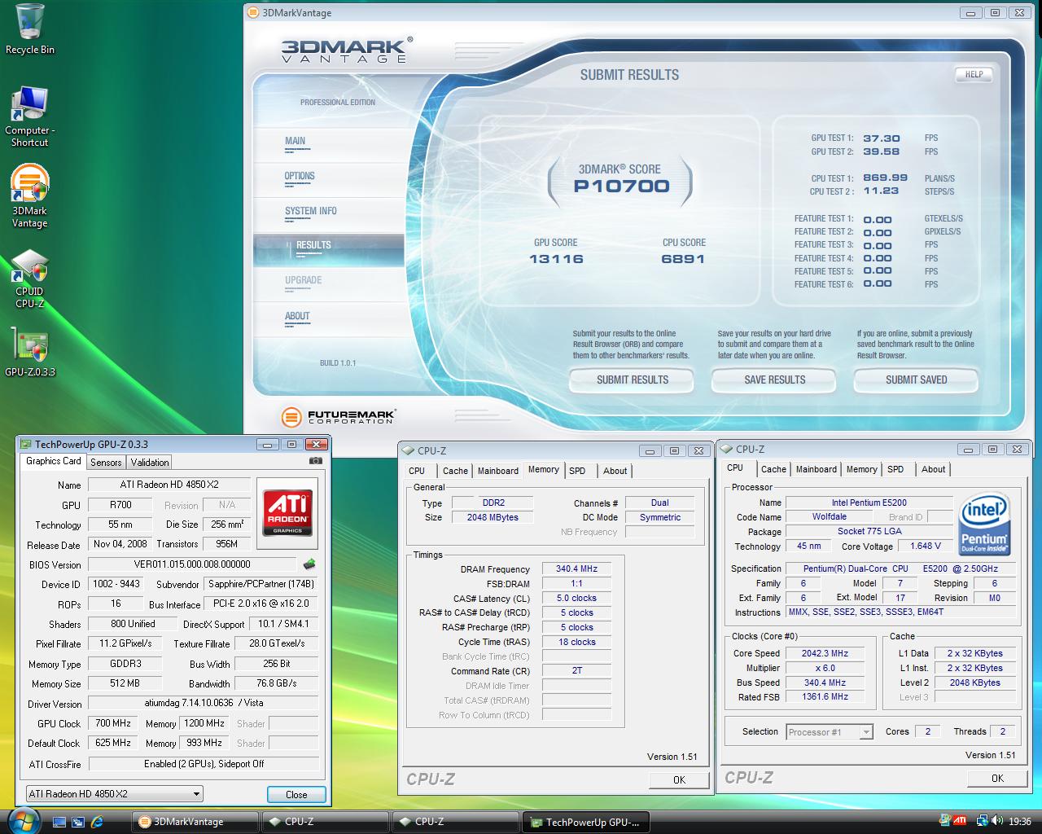Click the ATI tray icon
The width and height of the screenshot is (1042, 834).
click(x=960, y=821)
